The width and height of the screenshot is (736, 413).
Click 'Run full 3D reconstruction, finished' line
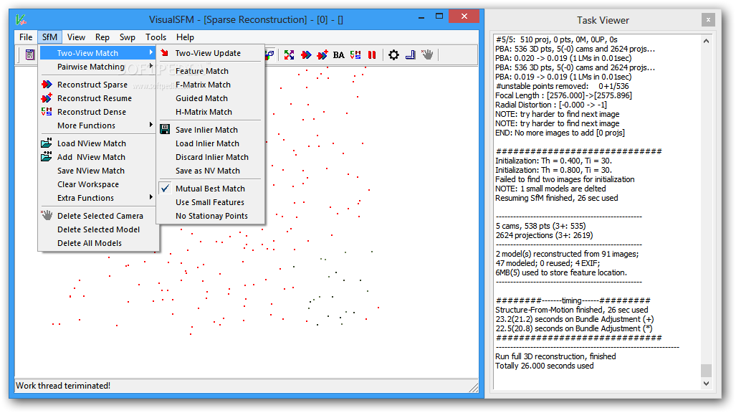(555, 356)
